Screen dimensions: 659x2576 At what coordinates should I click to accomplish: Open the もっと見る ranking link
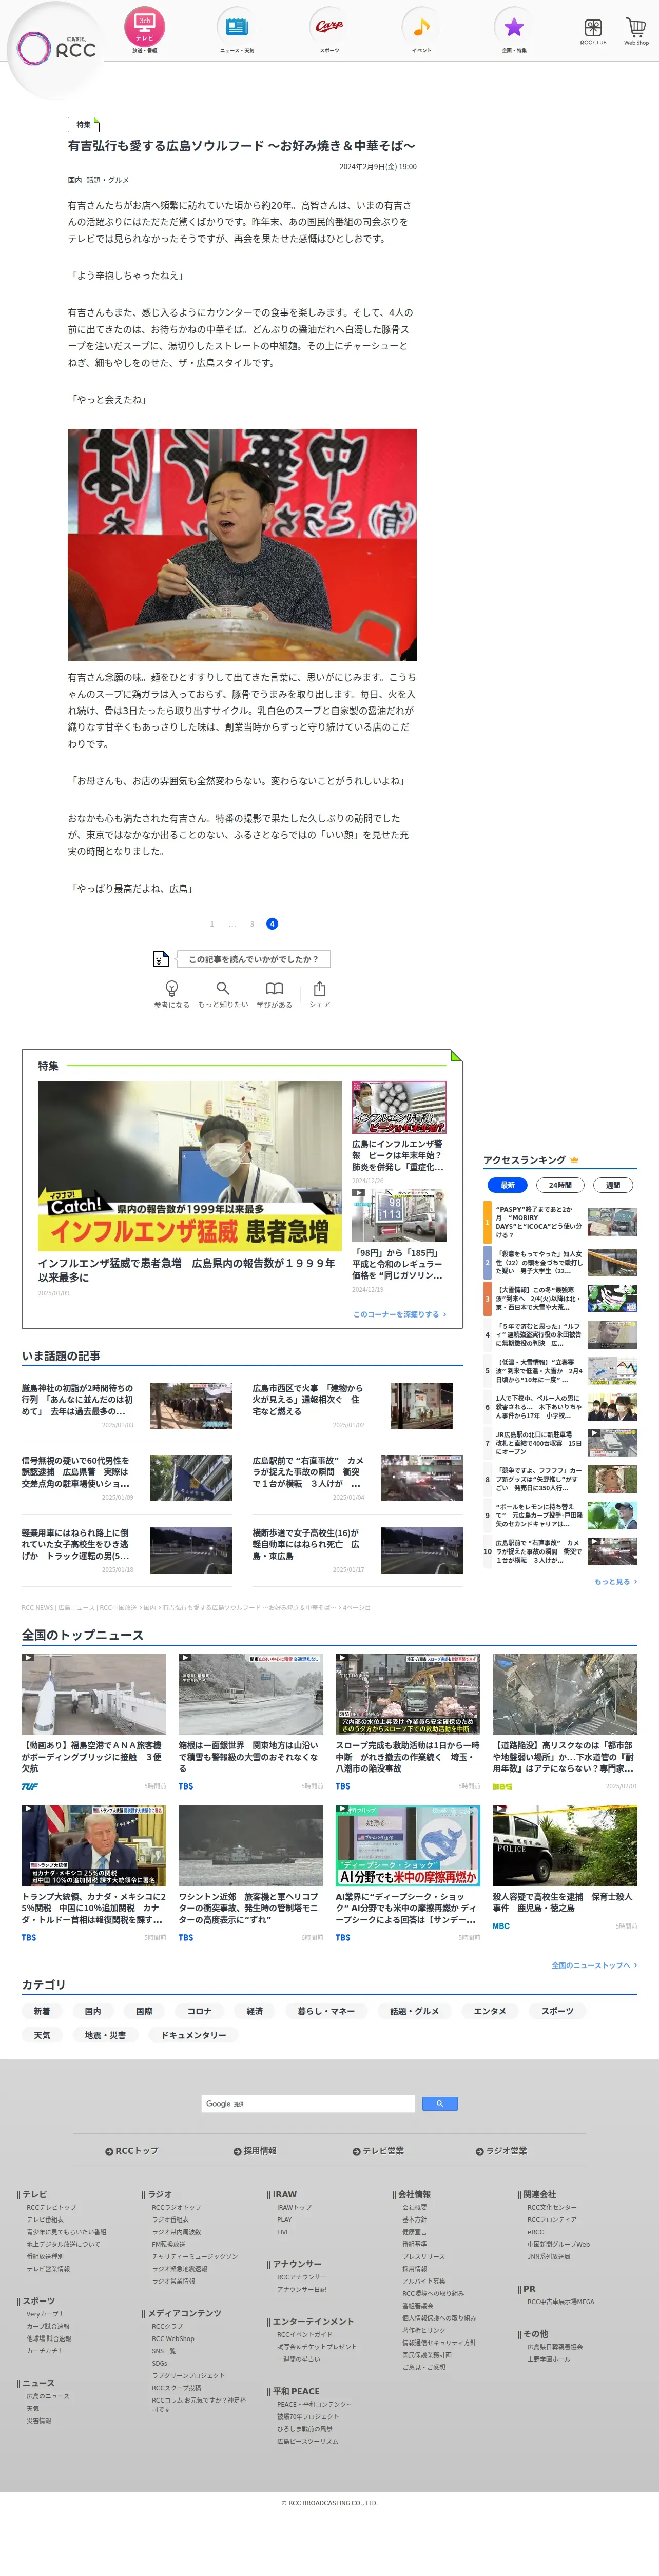click(x=615, y=1582)
